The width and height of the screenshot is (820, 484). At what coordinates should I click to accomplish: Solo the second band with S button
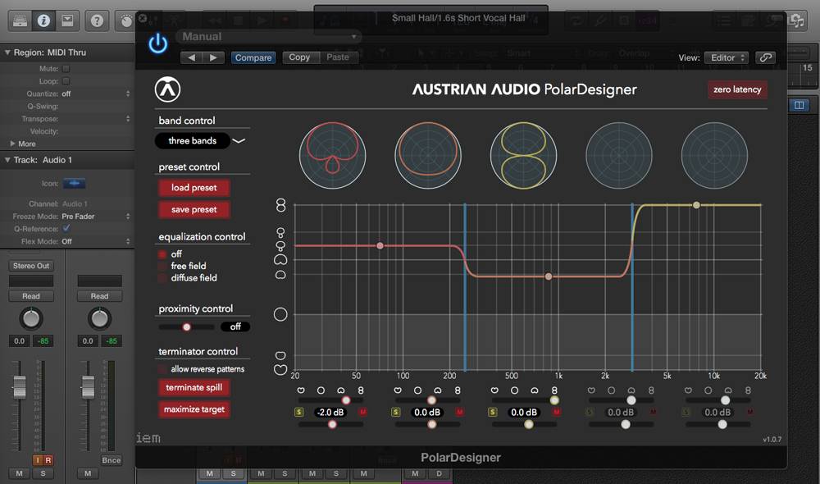point(396,413)
